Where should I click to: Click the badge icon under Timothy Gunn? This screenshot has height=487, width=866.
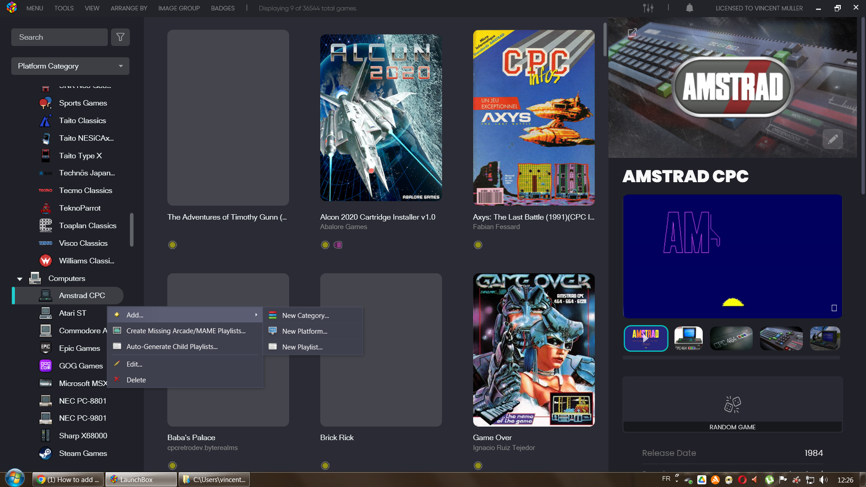coord(172,245)
